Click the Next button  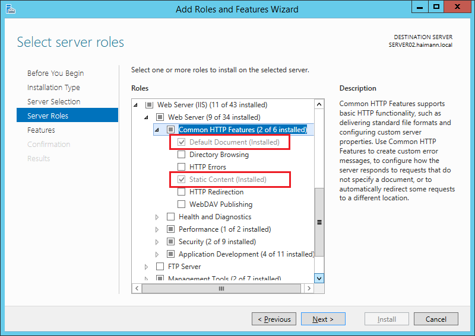pos(323,319)
